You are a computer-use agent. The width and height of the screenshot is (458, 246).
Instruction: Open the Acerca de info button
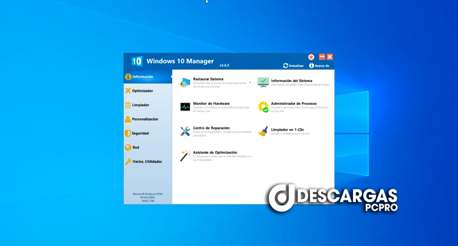tap(319, 66)
